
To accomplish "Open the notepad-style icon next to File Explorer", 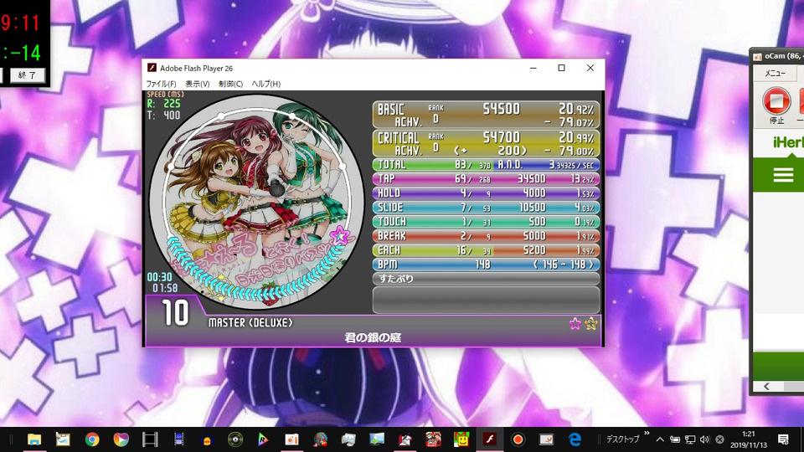I will click(63, 439).
